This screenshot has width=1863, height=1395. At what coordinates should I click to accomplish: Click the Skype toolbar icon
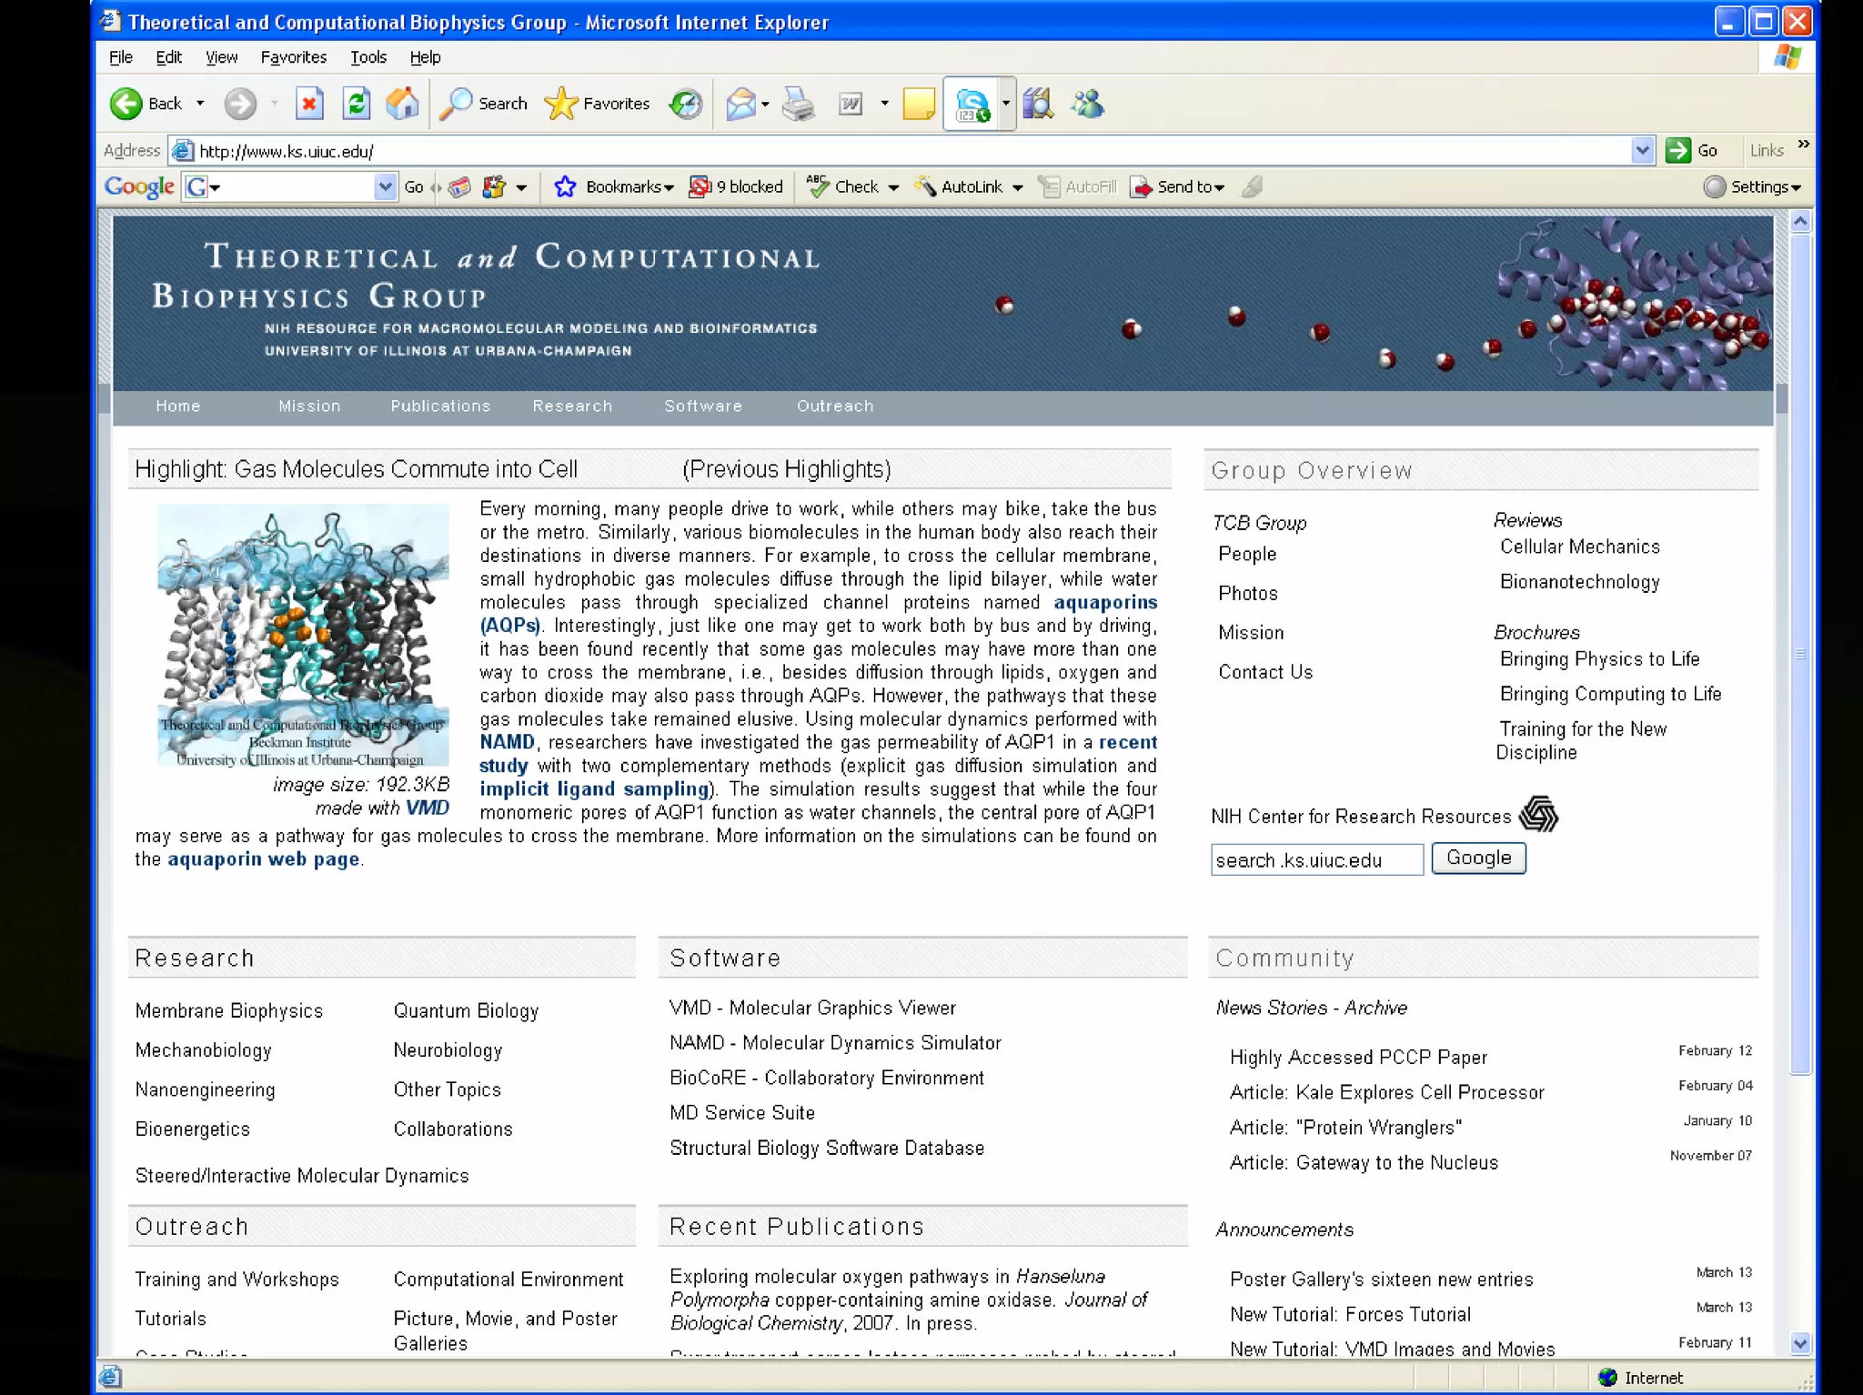point(972,105)
